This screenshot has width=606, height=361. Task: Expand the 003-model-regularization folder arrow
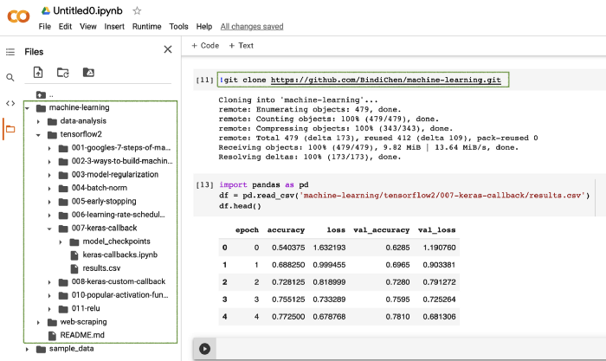click(x=49, y=175)
